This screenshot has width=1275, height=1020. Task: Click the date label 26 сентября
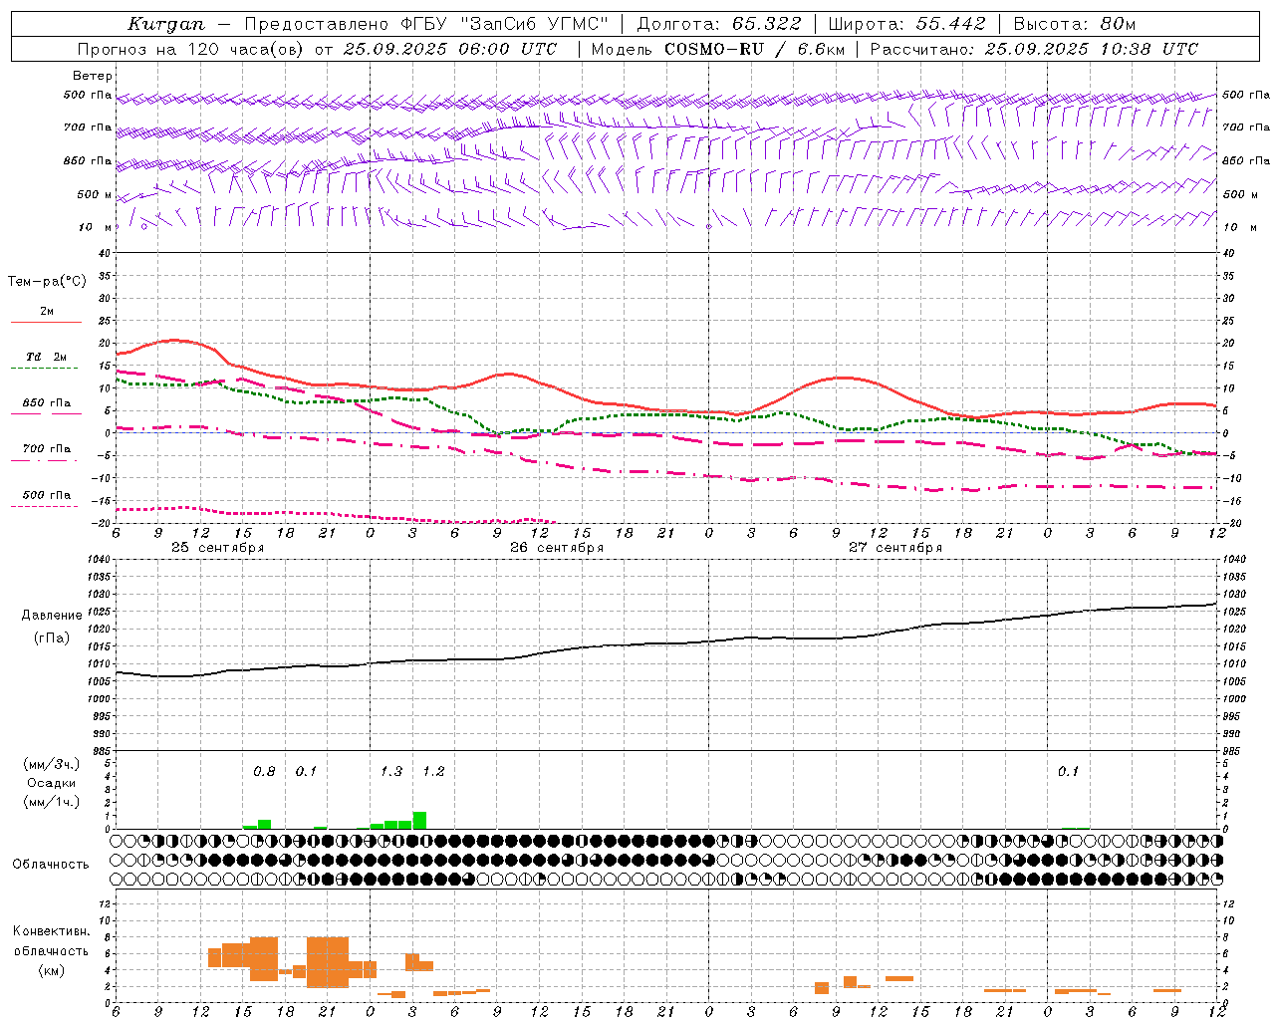[x=557, y=548]
